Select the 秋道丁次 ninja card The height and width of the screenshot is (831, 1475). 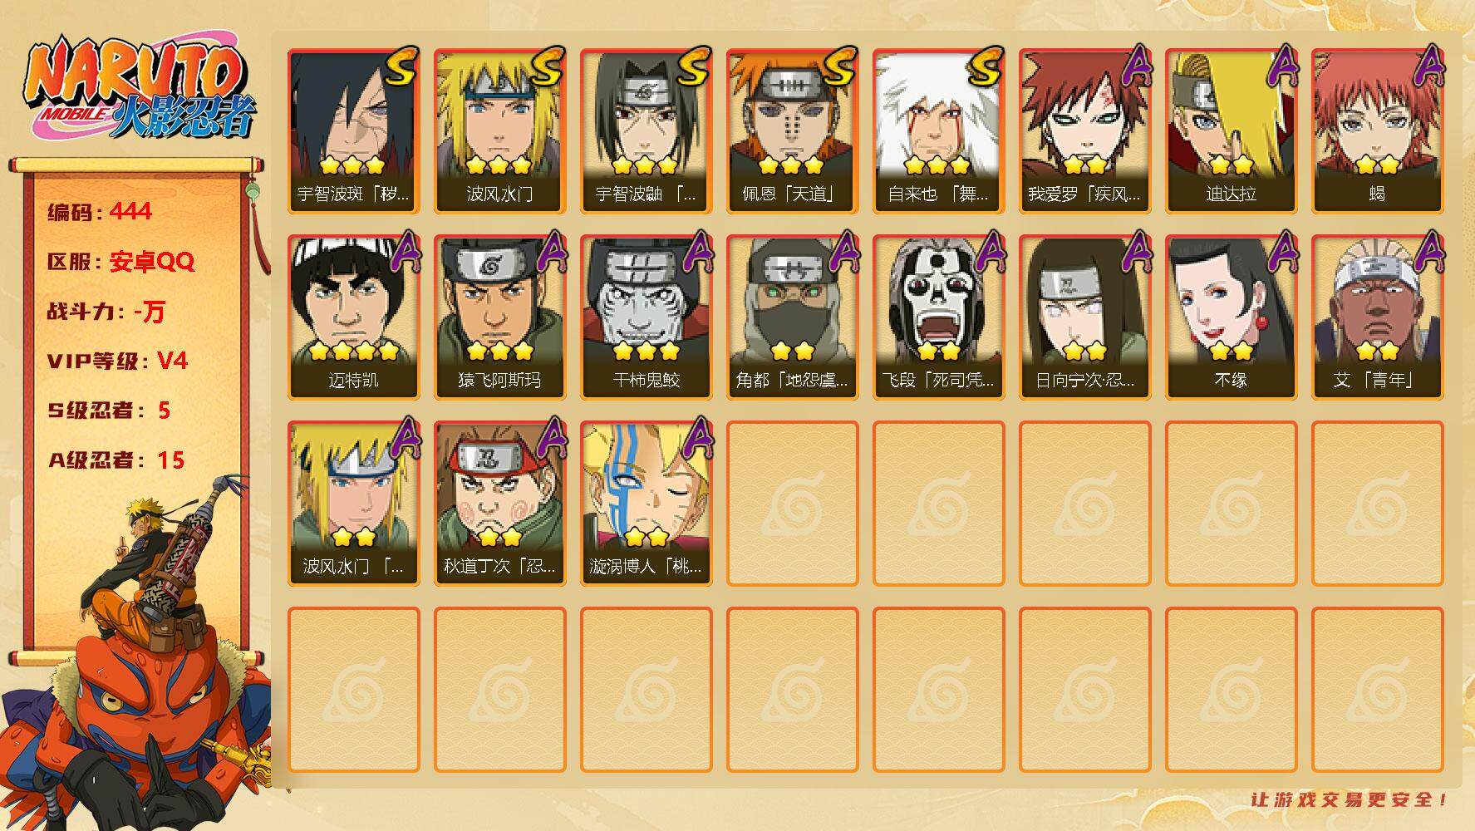(499, 504)
